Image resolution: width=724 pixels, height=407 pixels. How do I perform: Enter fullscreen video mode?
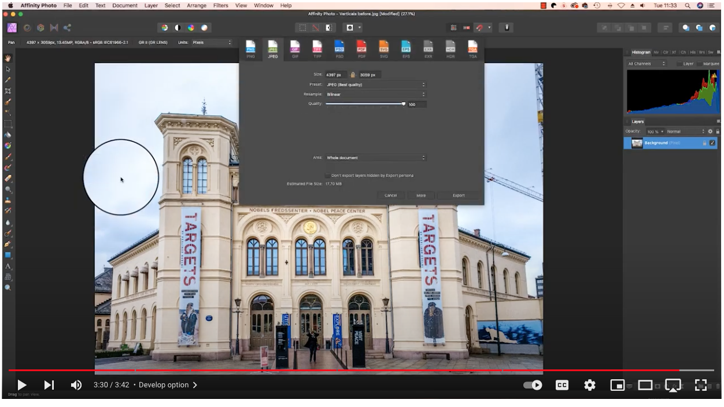(701, 385)
